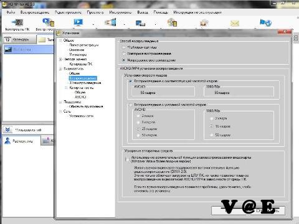299x224 pixels.
Task: Open the Вывод menu
Action: pos(143,12)
